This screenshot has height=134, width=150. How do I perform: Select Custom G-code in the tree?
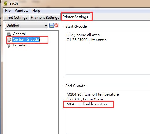pyautogui.click(x=26, y=40)
